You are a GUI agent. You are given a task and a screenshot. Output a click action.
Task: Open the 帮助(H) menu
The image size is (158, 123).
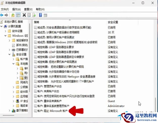[40, 9]
